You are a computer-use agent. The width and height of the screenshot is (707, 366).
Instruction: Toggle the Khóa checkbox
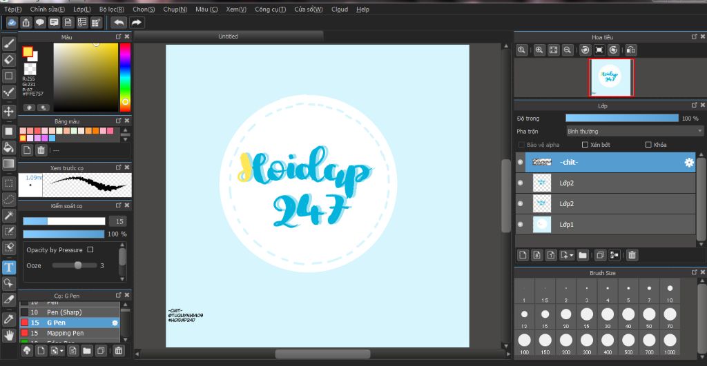(648, 145)
